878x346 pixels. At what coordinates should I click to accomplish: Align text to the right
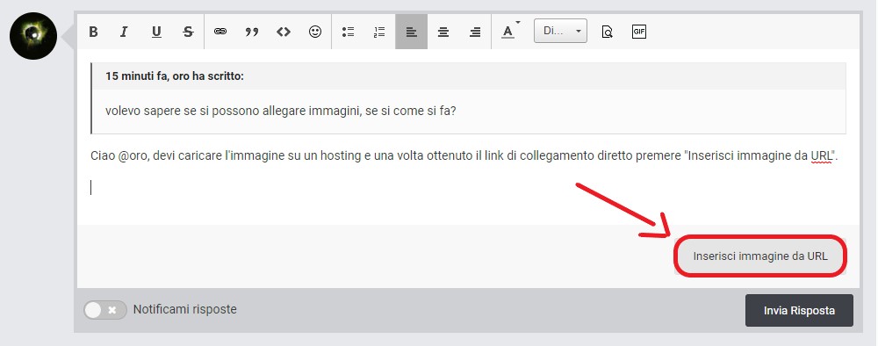[x=475, y=32]
